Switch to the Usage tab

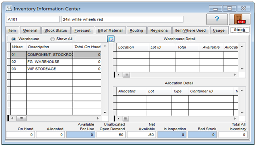[x=219, y=31]
